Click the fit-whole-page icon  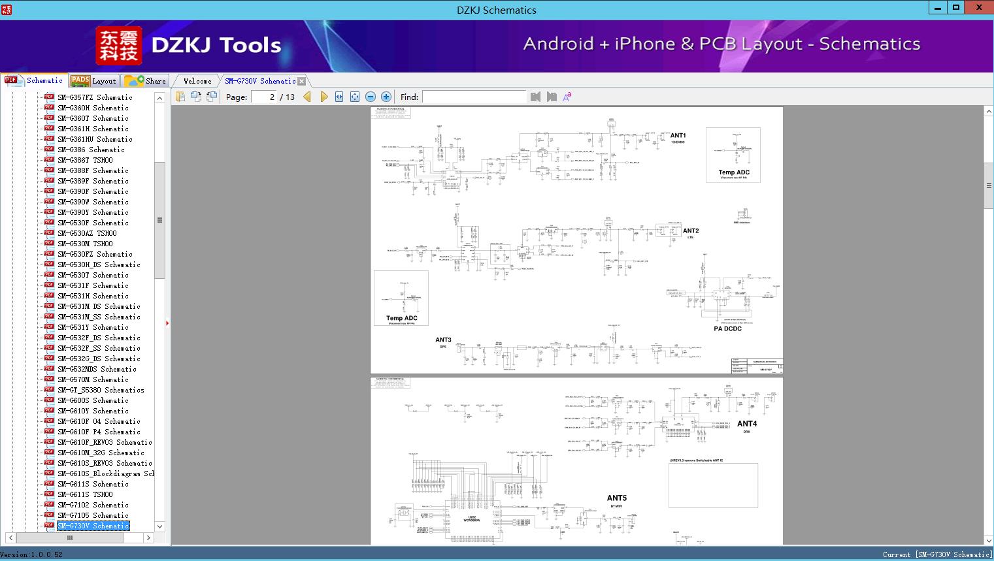pos(355,97)
